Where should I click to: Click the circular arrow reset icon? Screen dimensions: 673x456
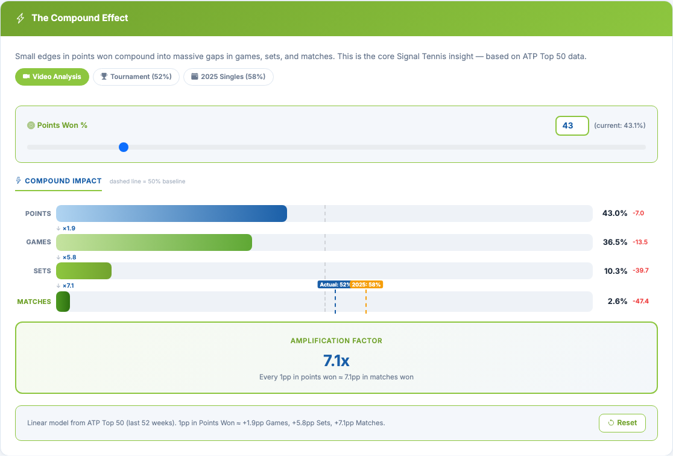point(611,423)
